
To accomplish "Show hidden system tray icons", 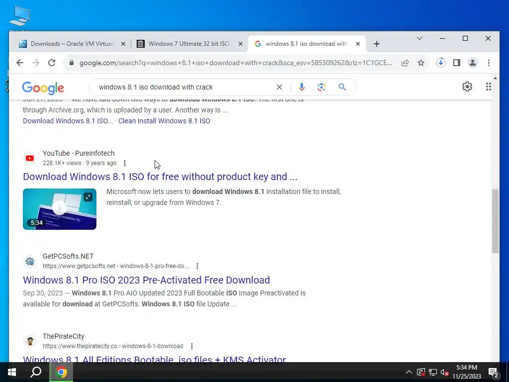I will tap(409, 372).
